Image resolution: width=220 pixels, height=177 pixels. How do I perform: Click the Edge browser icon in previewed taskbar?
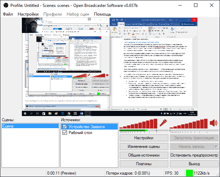62,113
